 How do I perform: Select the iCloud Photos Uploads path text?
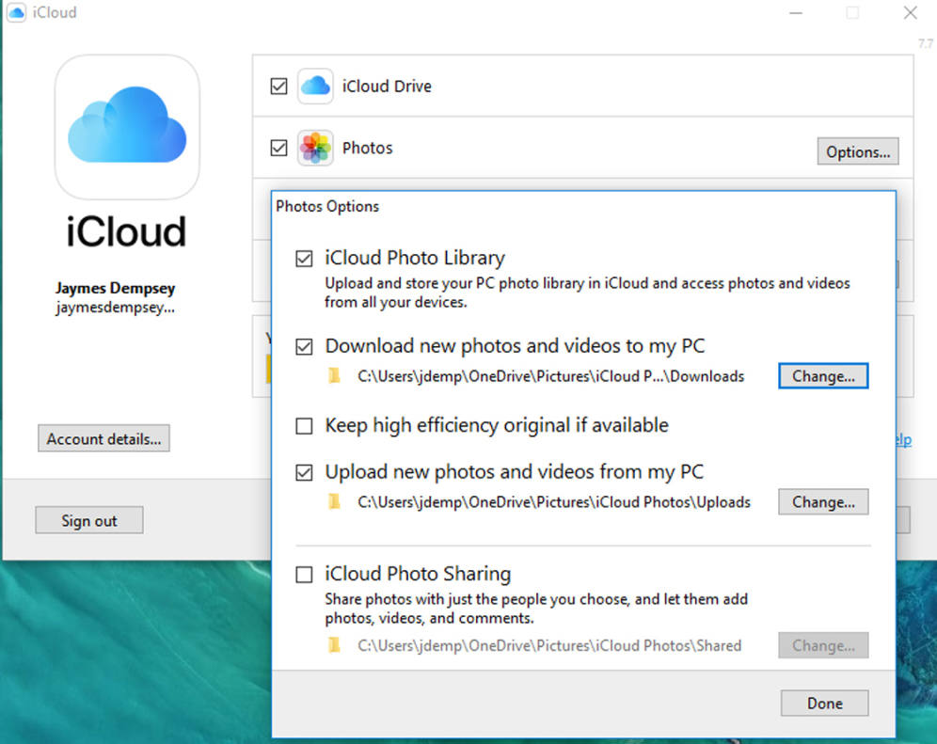552,502
